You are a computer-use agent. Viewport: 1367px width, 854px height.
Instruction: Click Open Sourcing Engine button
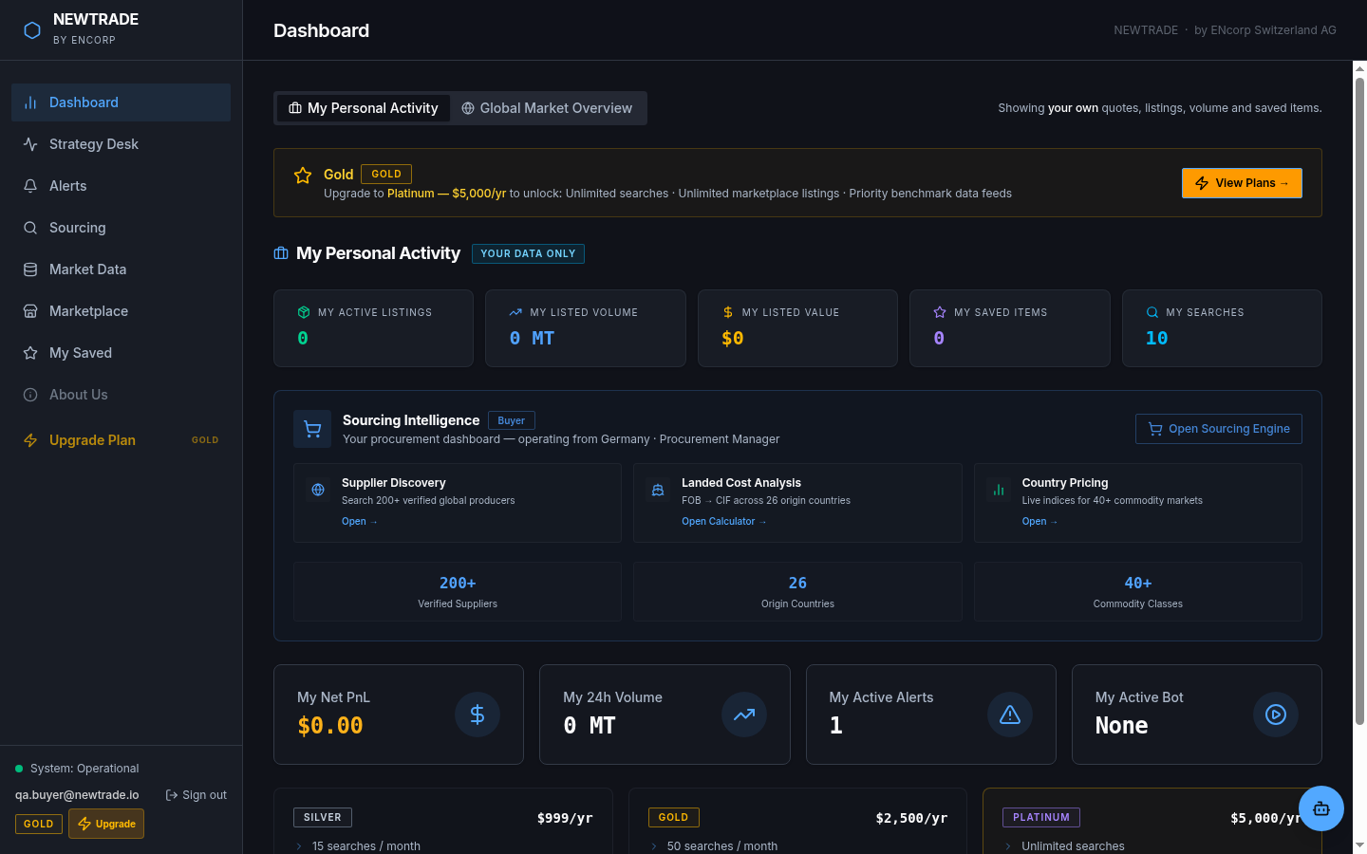1219,429
